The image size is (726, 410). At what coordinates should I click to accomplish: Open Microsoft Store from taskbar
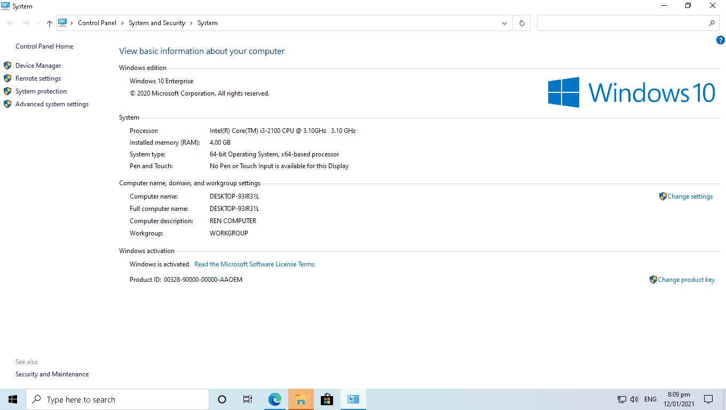tap(327, 399)
